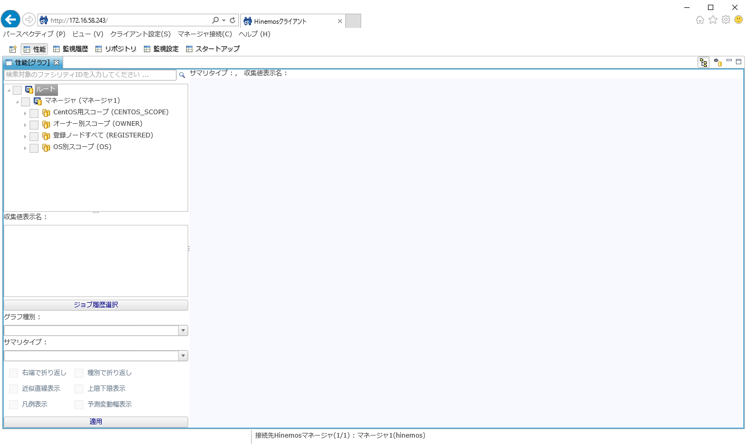
Task: Open the パースペクティブ (P) menu
Action: click(x=34, y=34)
